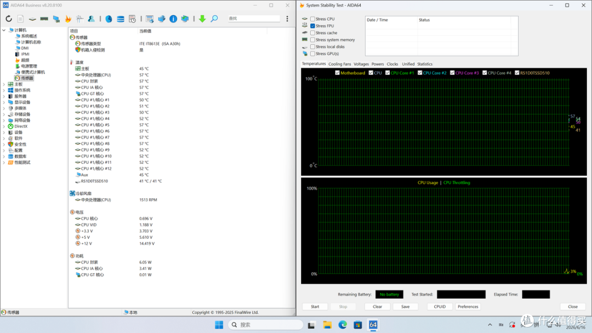Expand the 性能测试 tree node
The image size is (592, 333).
pos(4,163)
